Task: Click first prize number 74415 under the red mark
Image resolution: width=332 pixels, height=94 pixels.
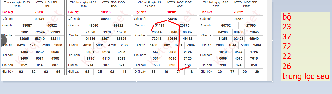Action: 172,19
